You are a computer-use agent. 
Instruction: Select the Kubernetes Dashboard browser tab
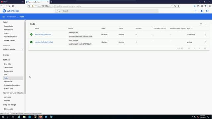pyautogui.click(x=37, y=2)
